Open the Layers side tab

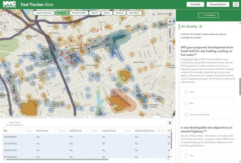click(170, 49)
